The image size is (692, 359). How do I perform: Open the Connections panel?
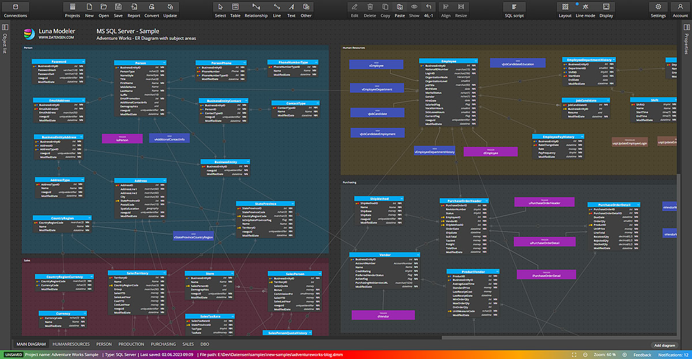click(x=15, y=10)
